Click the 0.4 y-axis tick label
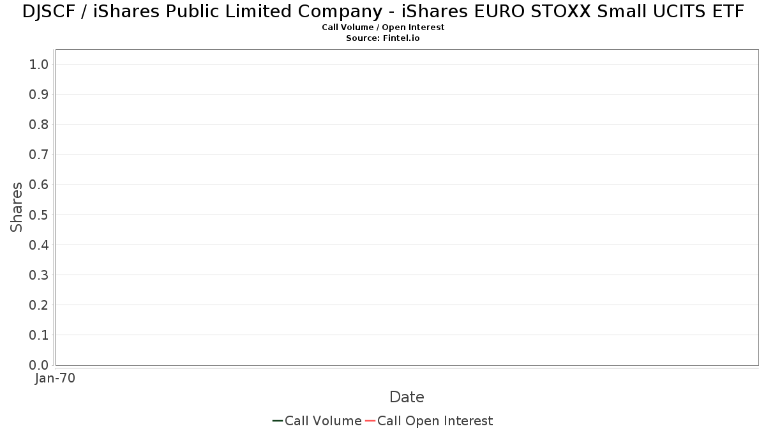 (x=39, y=245)
